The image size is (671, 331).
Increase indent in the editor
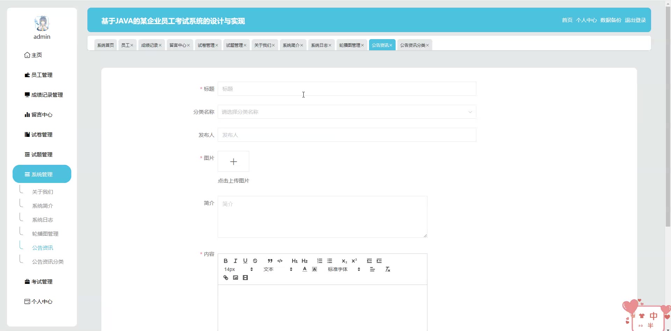coord(379,261)
